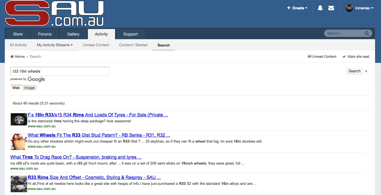381x195 pixels.
Task: Open the Create dropdown menu
Action: coord(297,8)
